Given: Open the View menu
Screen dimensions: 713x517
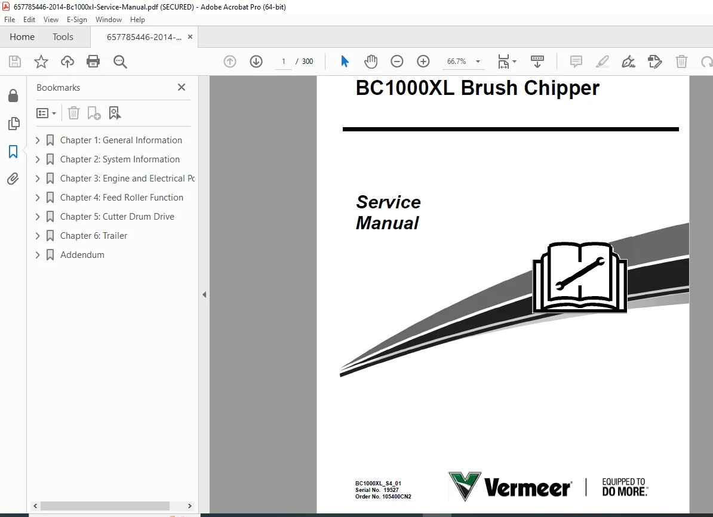Looking at the screenshot, I should (x=51, y=20).
